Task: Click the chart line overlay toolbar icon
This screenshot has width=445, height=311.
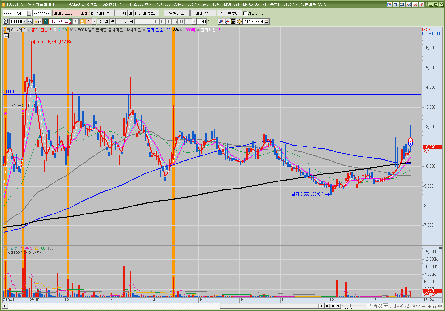Action: pos(227,21)
